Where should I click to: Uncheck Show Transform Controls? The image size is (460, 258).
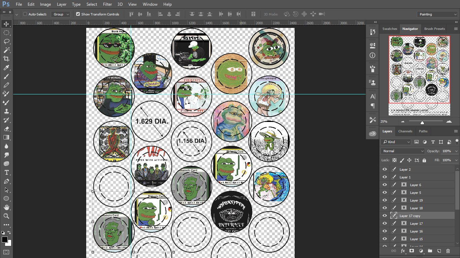pyautogui.click(x=78, y=14)
